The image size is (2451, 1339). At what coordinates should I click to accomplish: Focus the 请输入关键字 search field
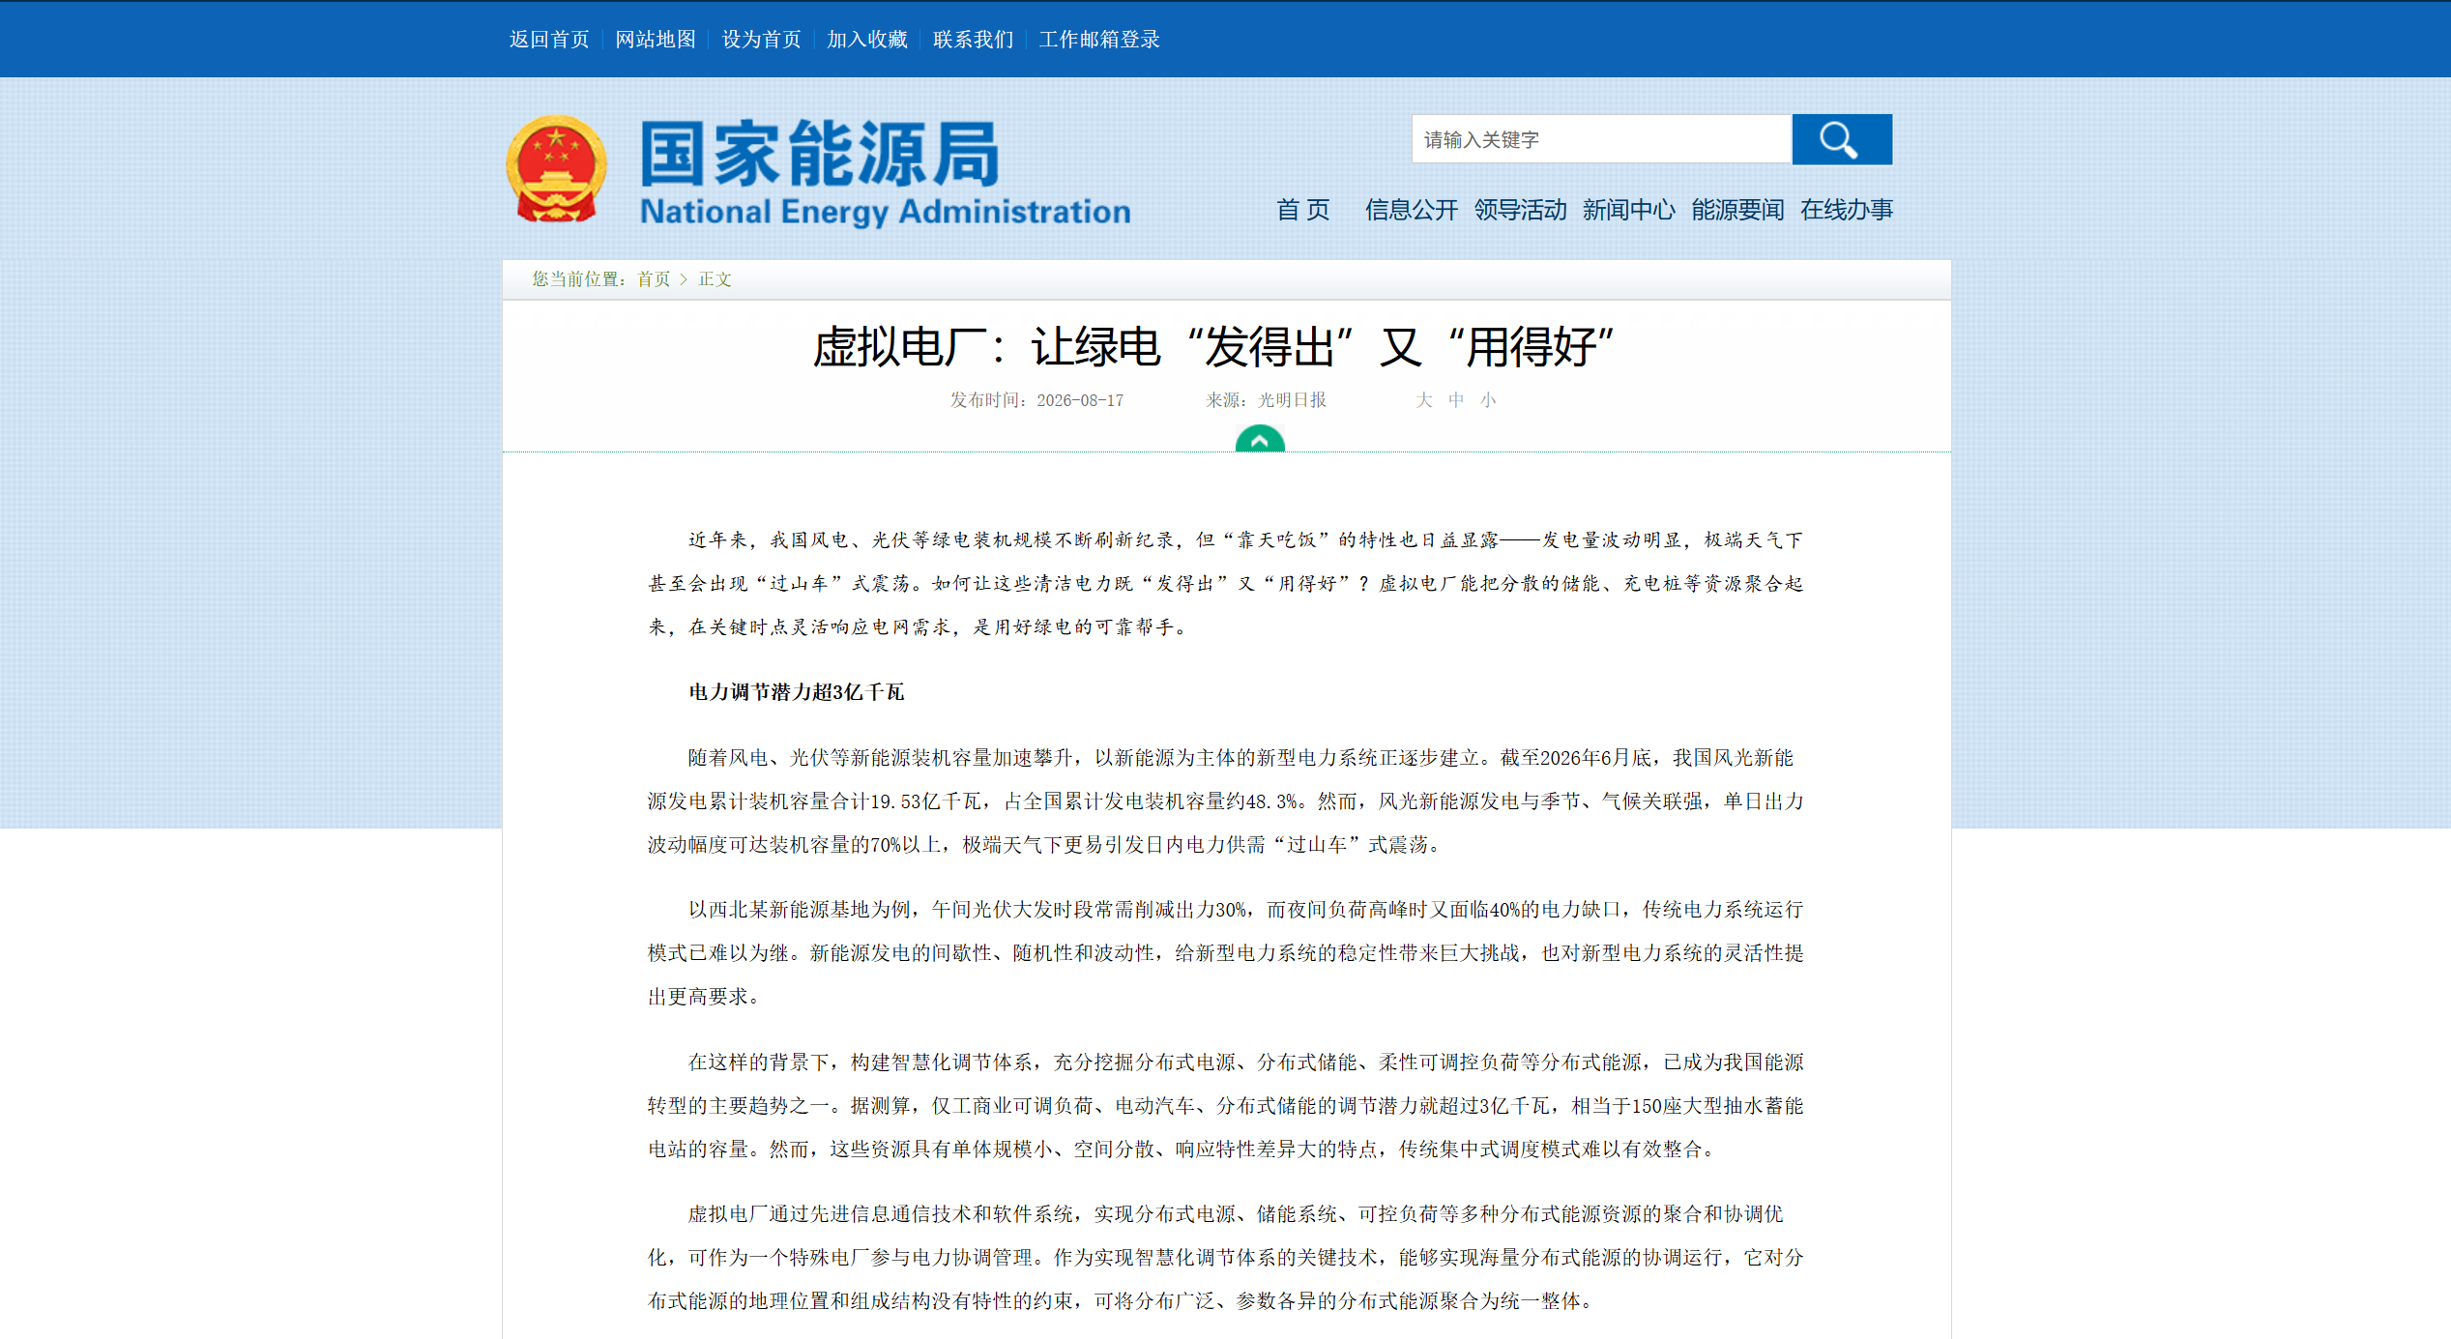pyautogui.click(x=1601, y=139)
